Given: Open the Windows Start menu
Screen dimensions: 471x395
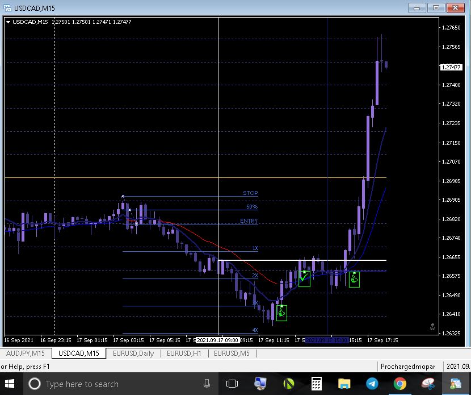Looking at the screenshot, I should tap(10, 384).
